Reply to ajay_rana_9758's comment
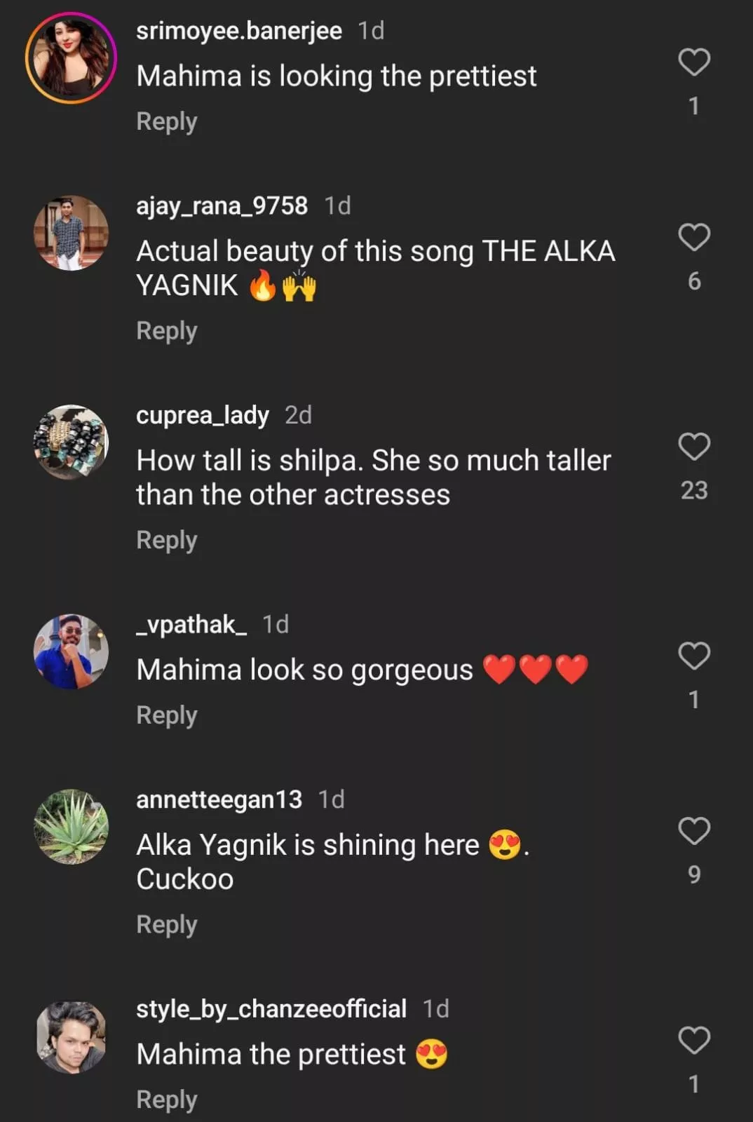This screenshot has width=753, height=1122. click(x=167, y=330)
